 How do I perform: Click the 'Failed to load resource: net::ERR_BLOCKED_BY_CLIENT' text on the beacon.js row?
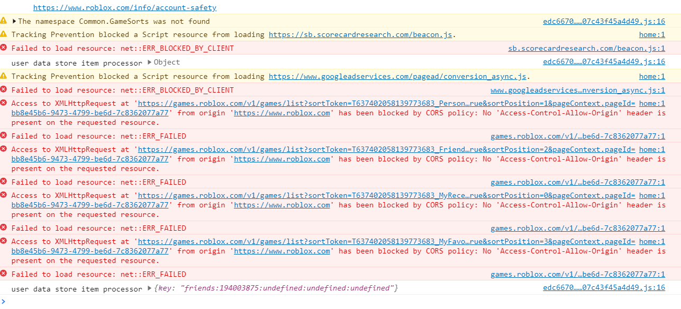coord(122,49)
